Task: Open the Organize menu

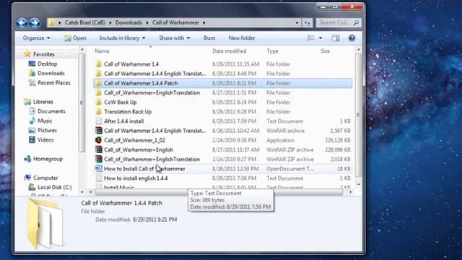Action: (37, 38)
